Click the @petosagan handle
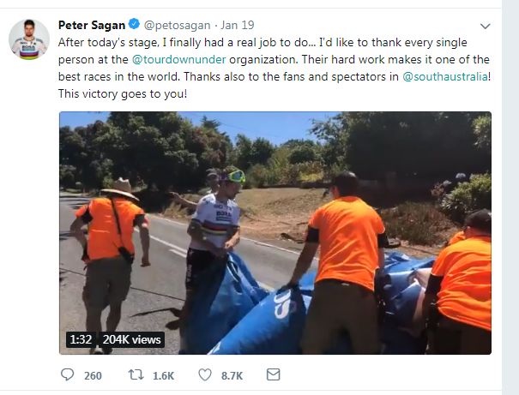The height and width of the screenshot is (395, 519). (x=177, y=26)
